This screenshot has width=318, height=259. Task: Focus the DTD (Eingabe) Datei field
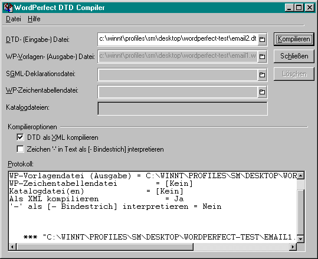click(x=178, y=39)
